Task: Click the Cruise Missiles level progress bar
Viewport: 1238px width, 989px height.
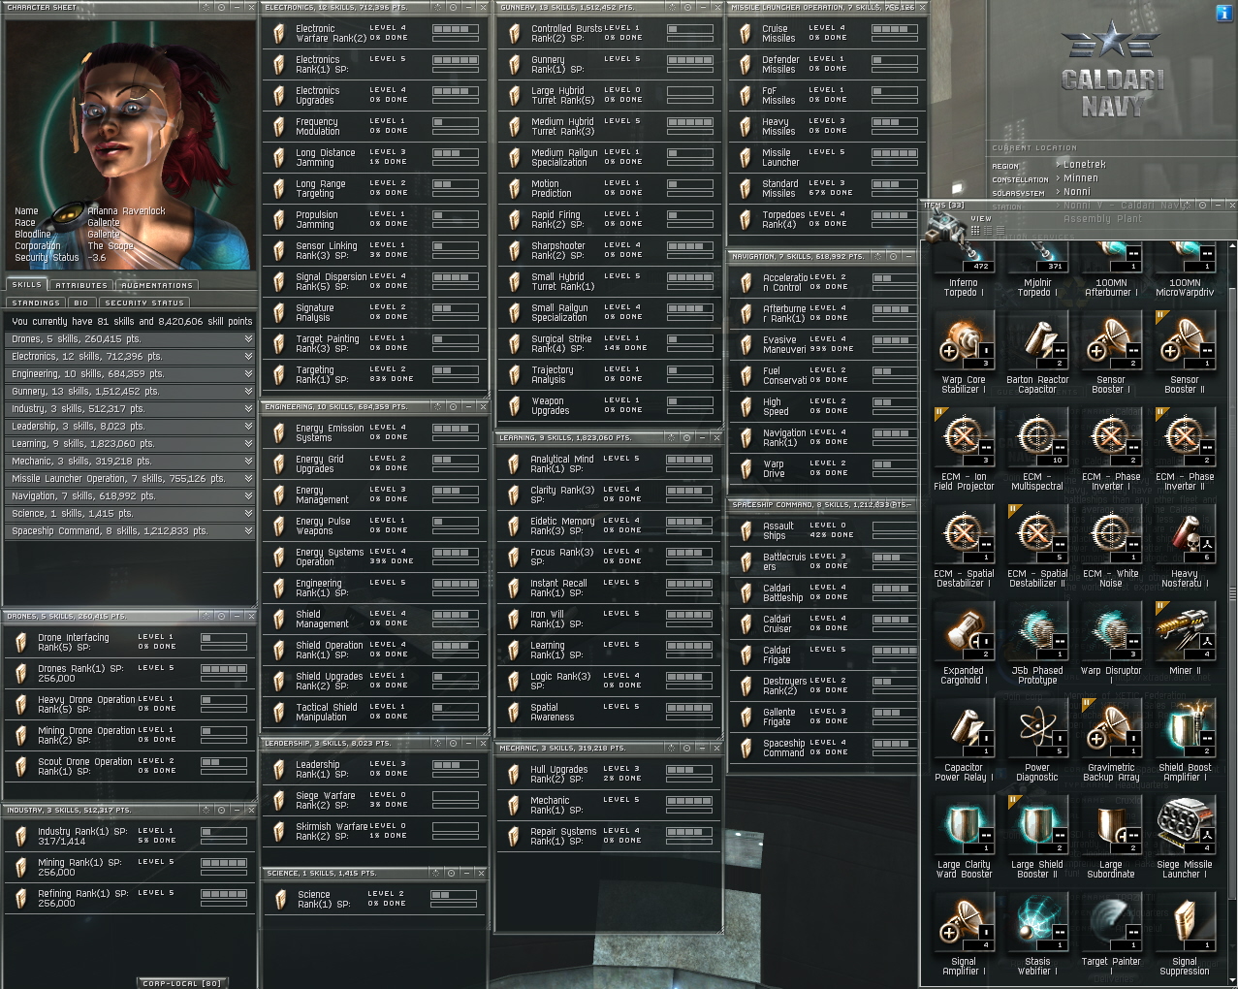Action: pos(895,29)
